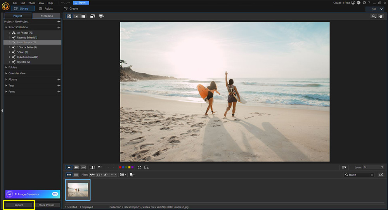
Task: Click the Stock Photos button
Action: pyautogui.click(x=47, y=205)
